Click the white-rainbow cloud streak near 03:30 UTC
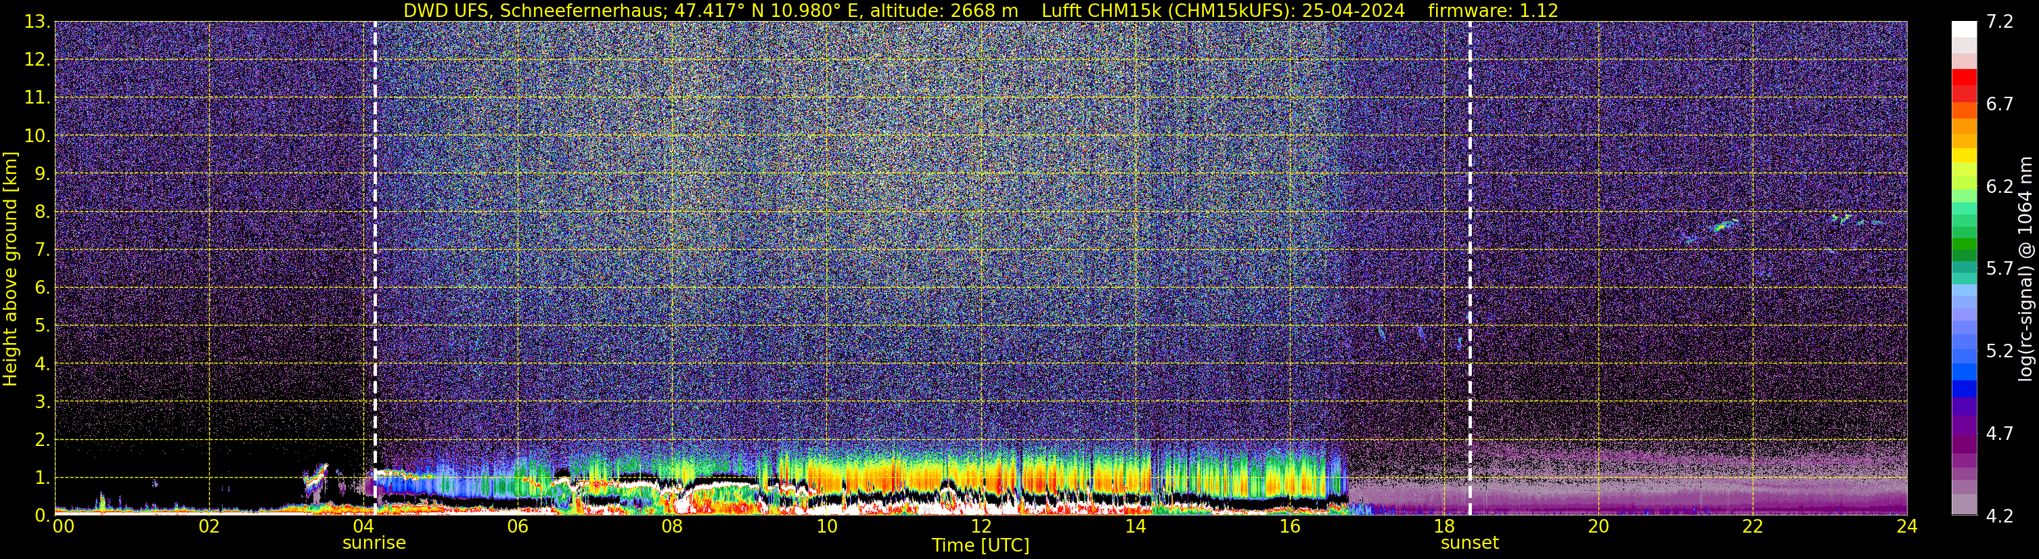Viewport: 2039px width, 559px height. coord(317,476)
